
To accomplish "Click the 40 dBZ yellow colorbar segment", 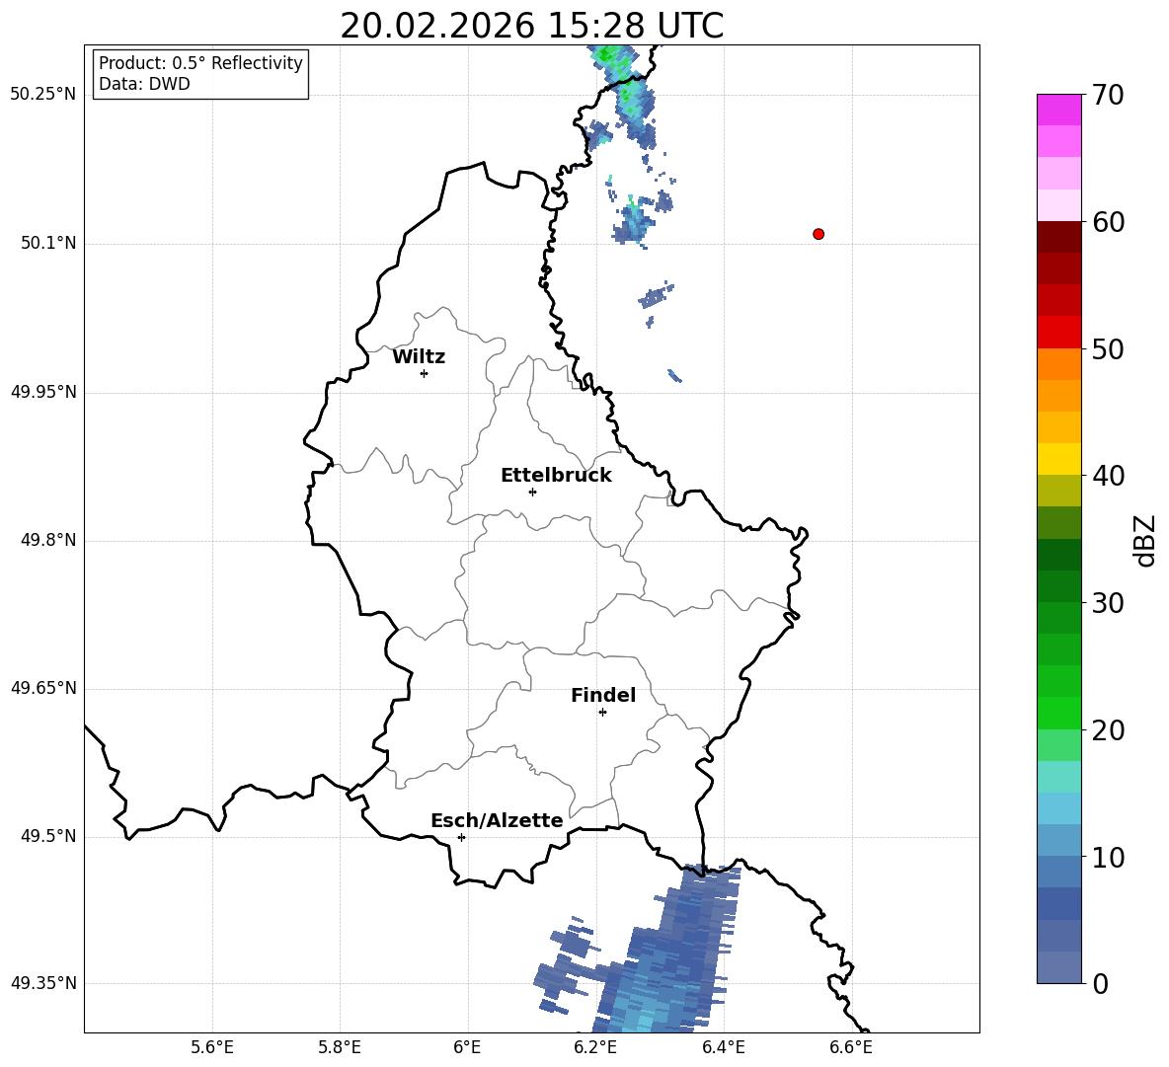I will [x=1058, y=459].
